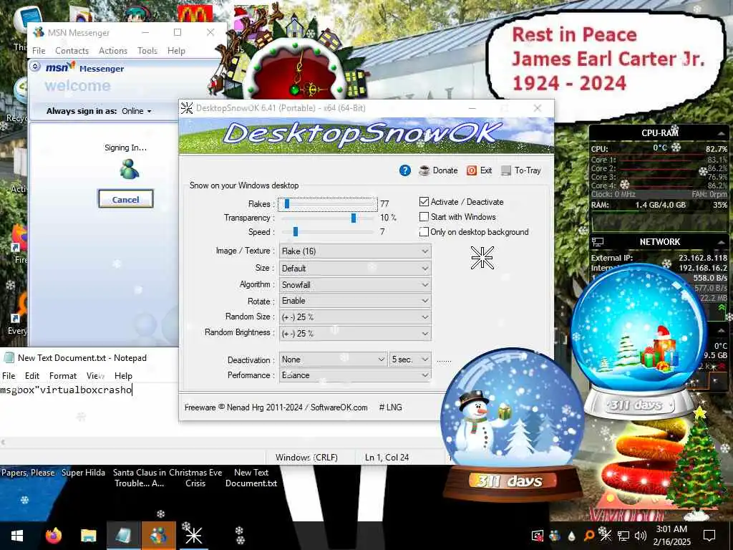
Task: Launch Firefox from the taskbar
Action: click(x=53, y=536)
